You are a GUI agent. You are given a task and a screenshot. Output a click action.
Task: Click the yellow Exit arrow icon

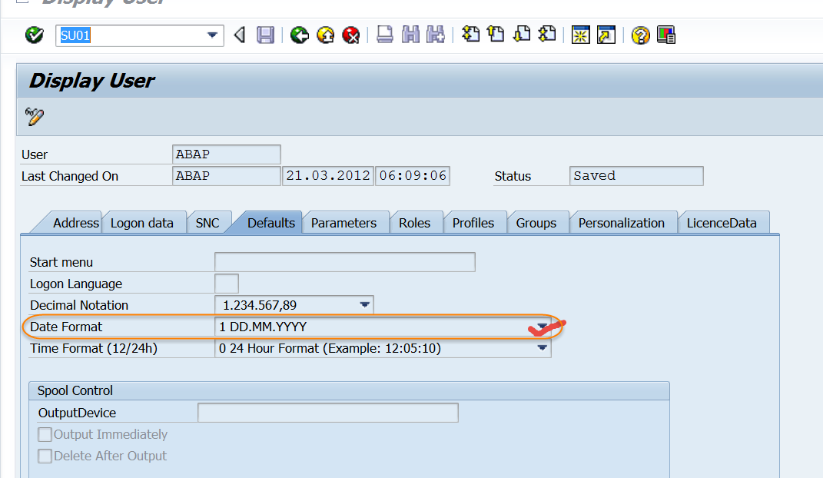325,35
